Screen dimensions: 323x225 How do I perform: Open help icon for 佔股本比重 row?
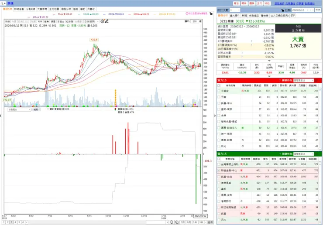coord(242,53)
